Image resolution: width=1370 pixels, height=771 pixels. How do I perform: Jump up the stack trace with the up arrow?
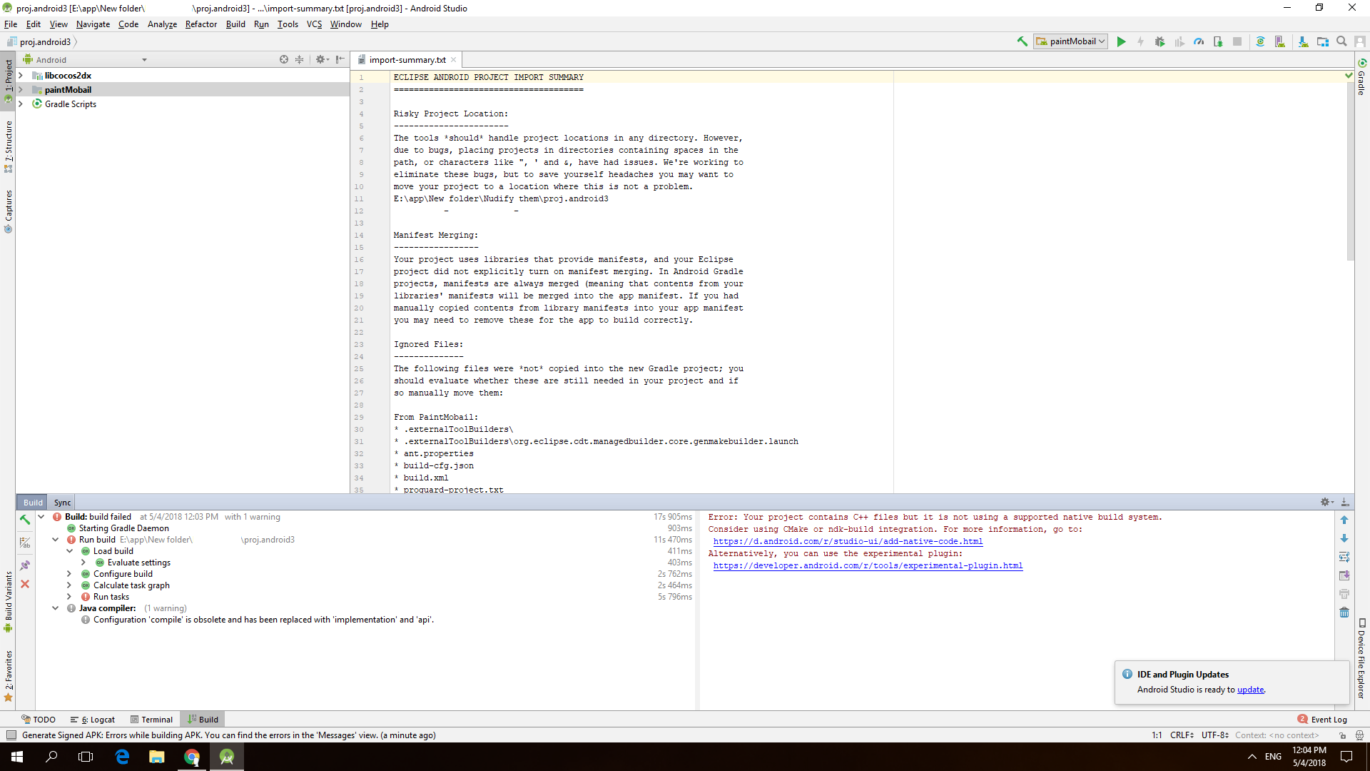point(1344,520)
